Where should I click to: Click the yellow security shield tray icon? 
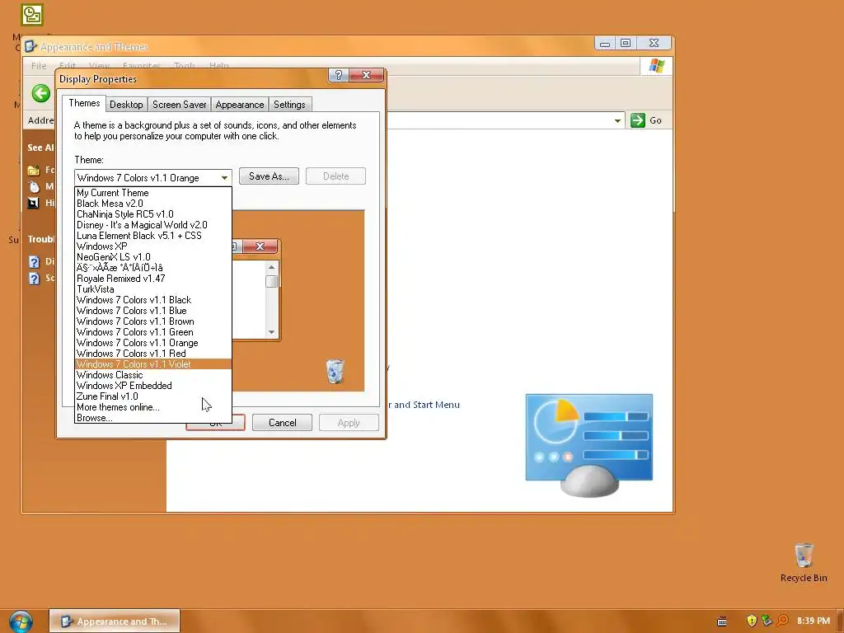(752, 621)
